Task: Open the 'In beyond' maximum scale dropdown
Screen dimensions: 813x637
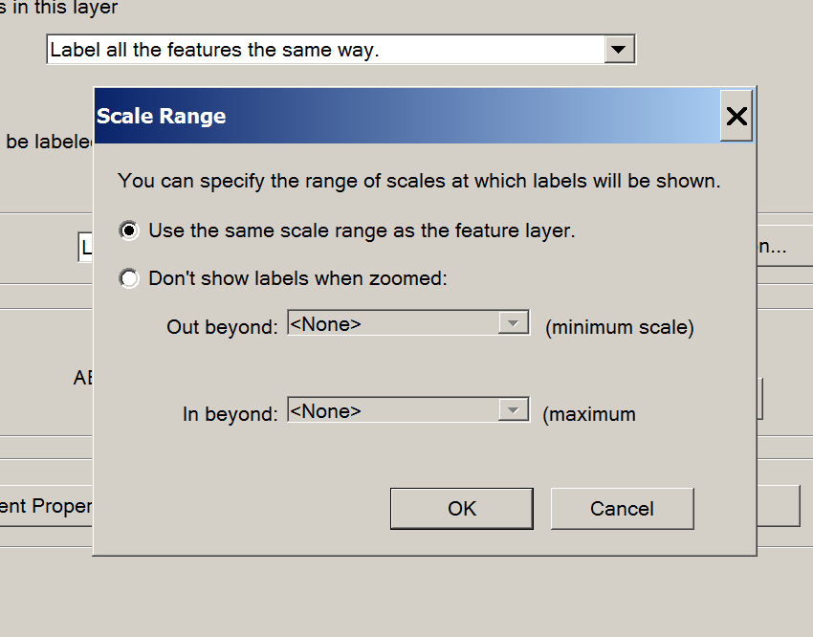Action: pyautogui.click(x=514, y=410)
